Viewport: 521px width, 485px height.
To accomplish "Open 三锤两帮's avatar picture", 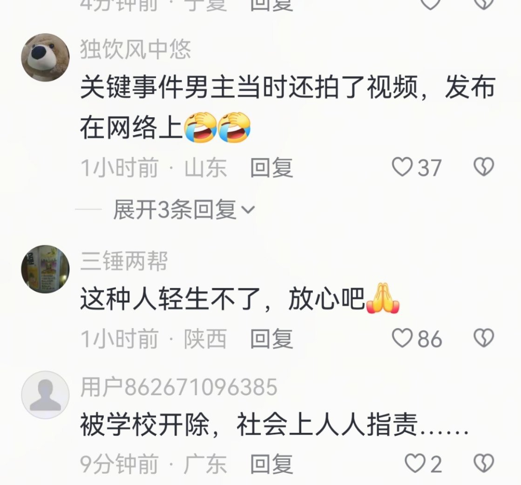I will (x=46, y=269).
